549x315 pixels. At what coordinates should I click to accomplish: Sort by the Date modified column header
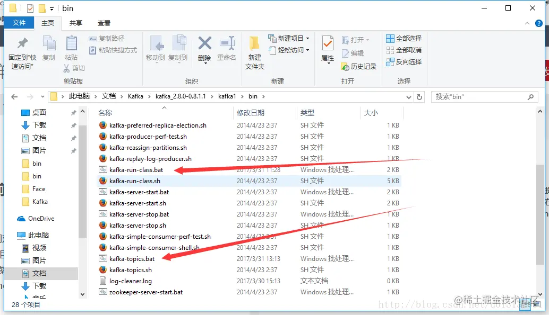click(x=265, y=113)
